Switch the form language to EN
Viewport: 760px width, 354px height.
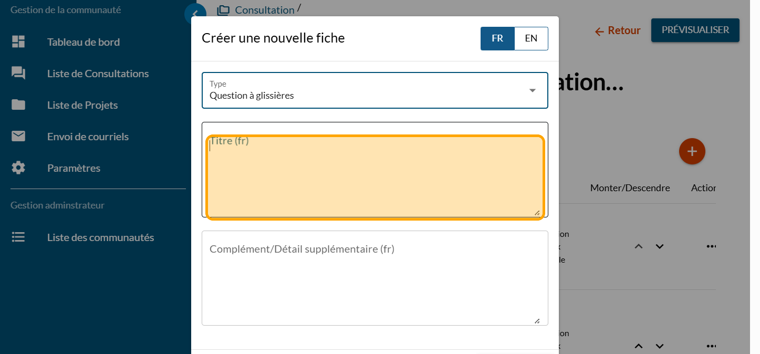[531, 38]
